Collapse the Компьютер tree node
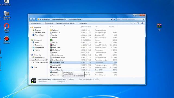 pos(31,55)
